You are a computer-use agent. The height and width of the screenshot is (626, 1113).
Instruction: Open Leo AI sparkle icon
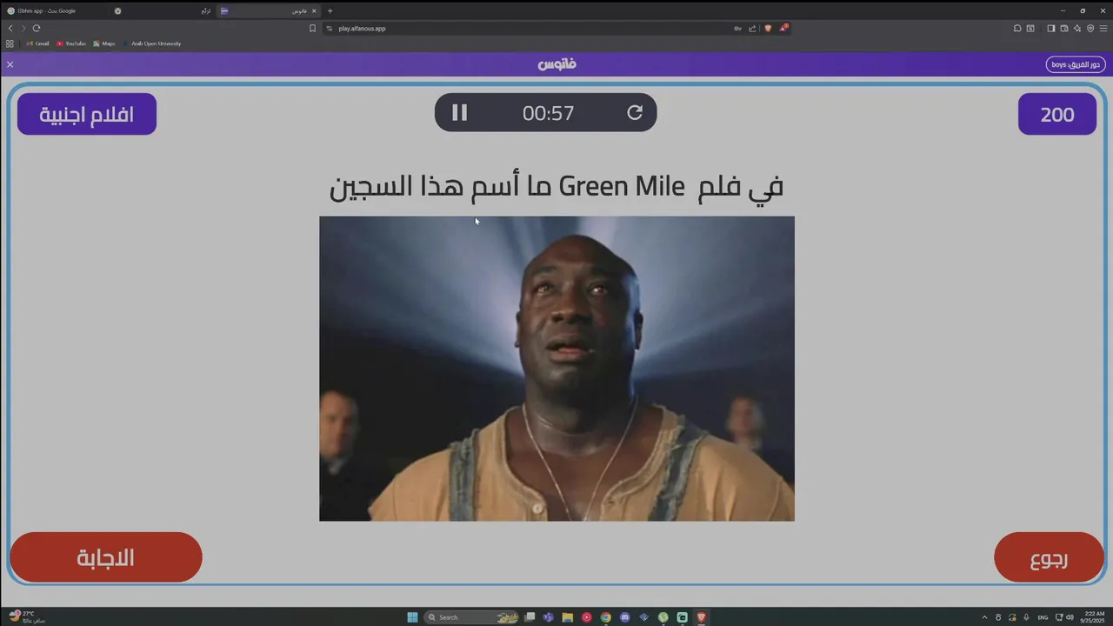point(1076,28)
